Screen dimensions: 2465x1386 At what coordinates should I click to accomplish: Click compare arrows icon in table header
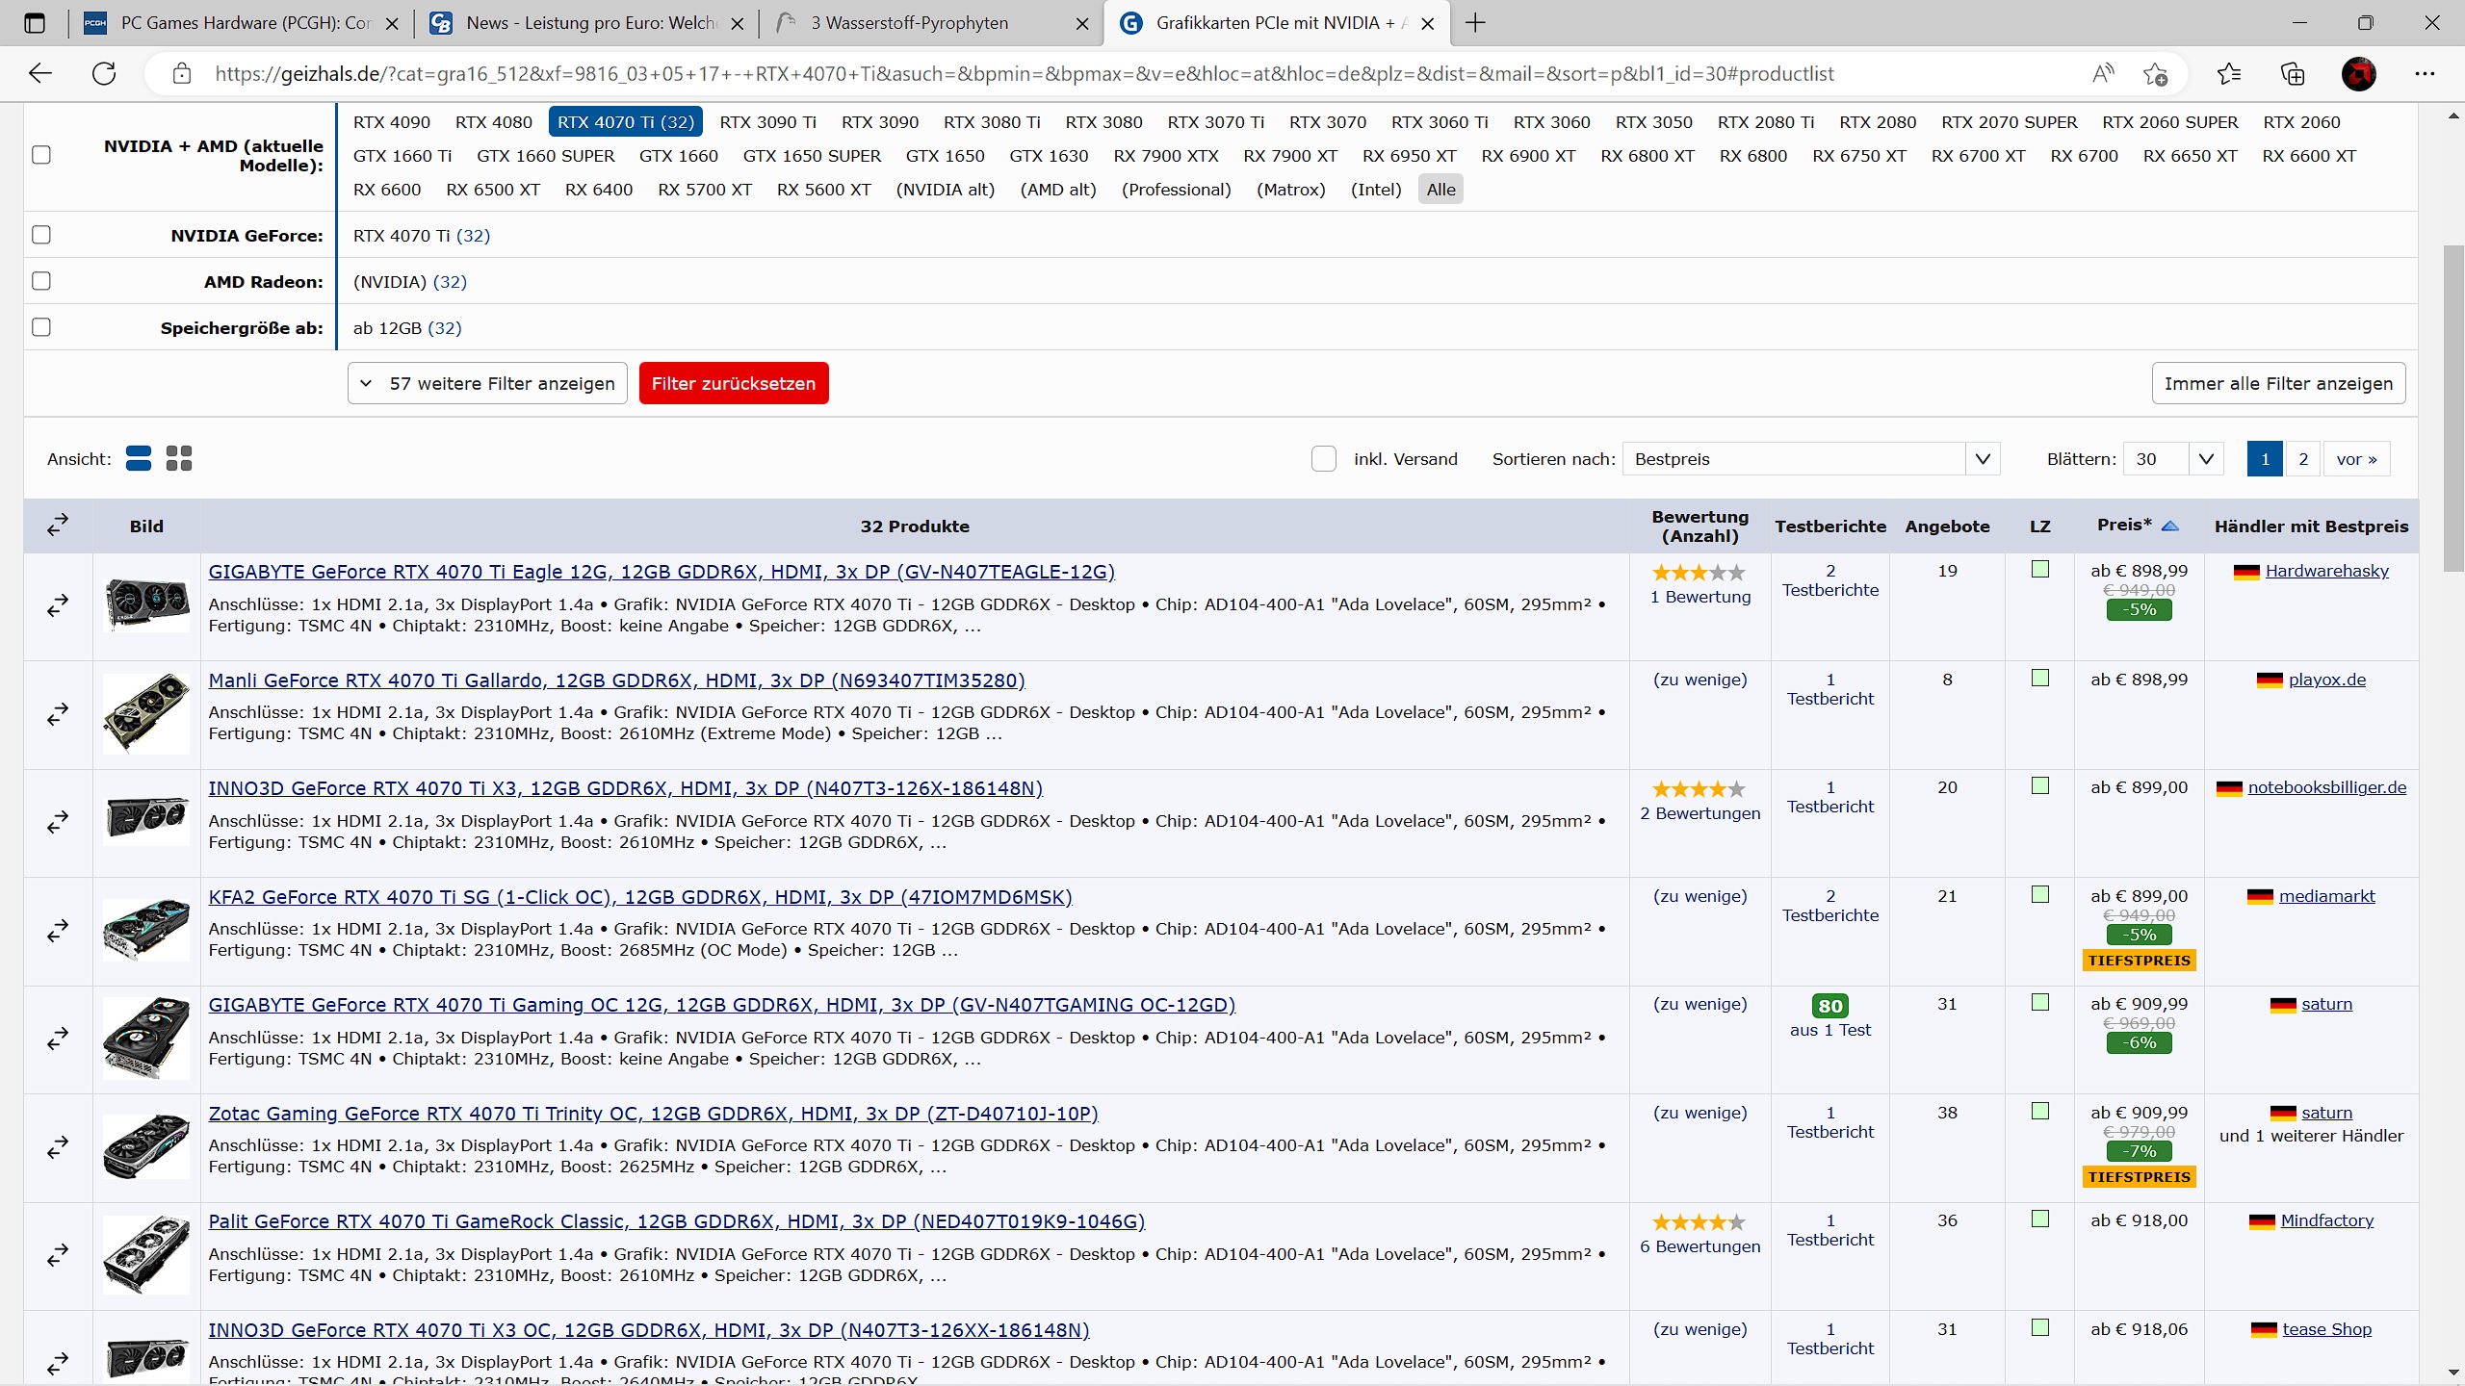coord(58,525)
